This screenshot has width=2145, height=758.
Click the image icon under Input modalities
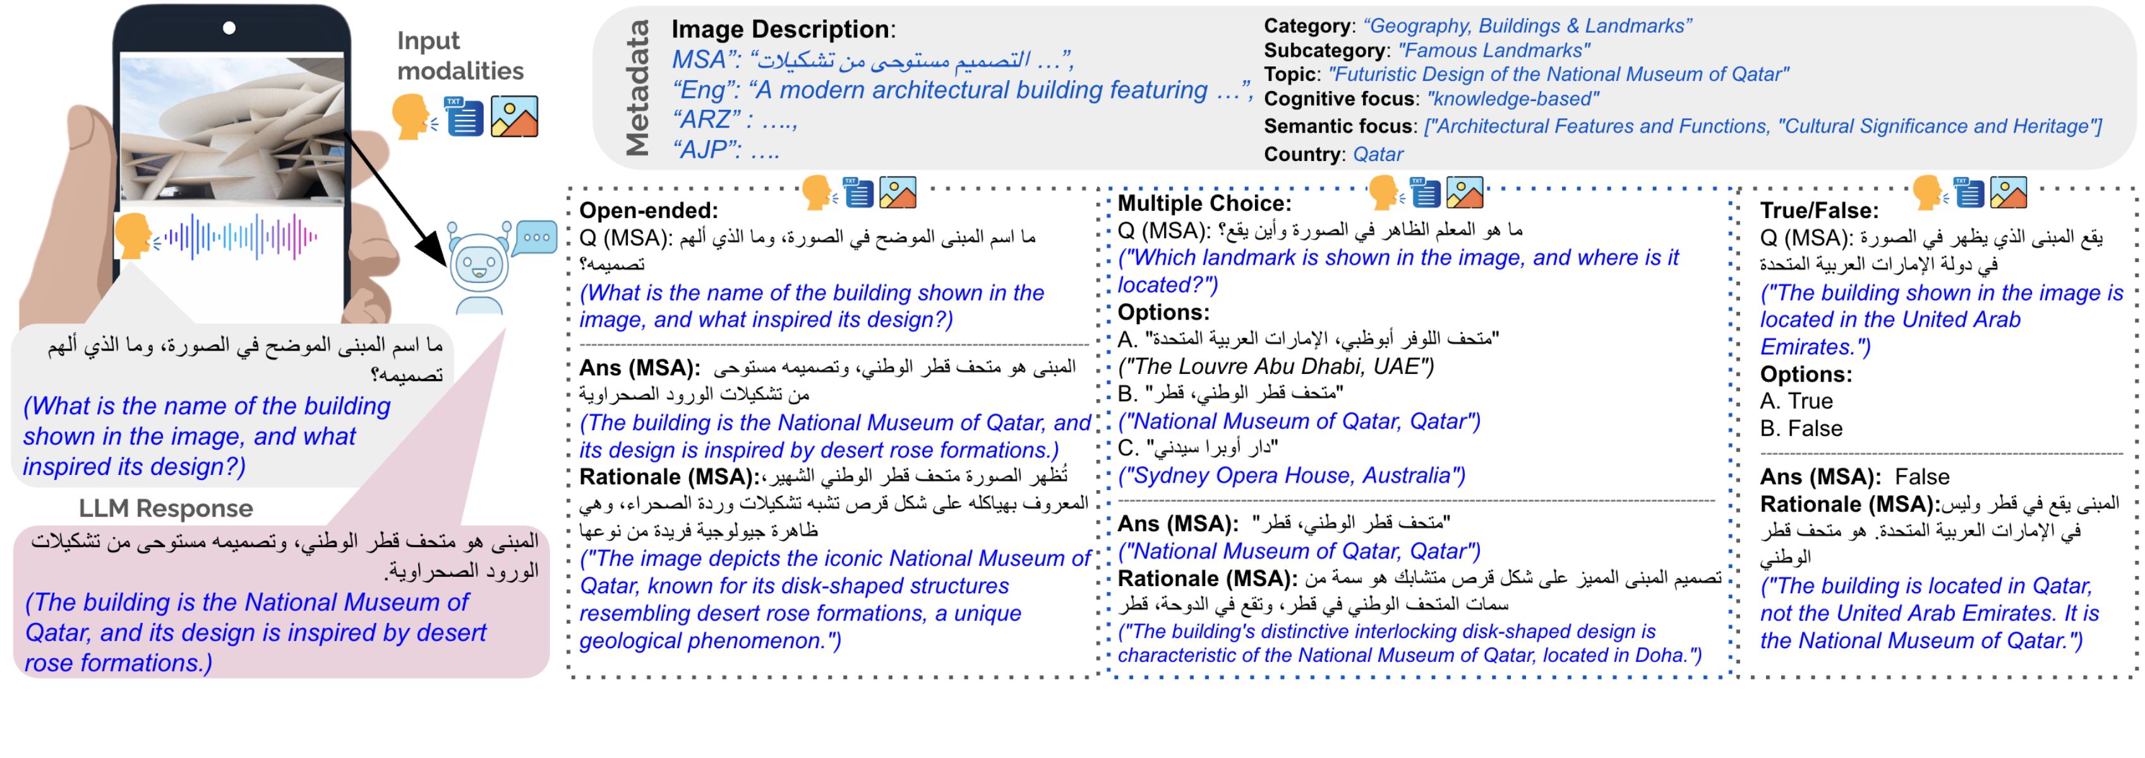click(514, 116)
